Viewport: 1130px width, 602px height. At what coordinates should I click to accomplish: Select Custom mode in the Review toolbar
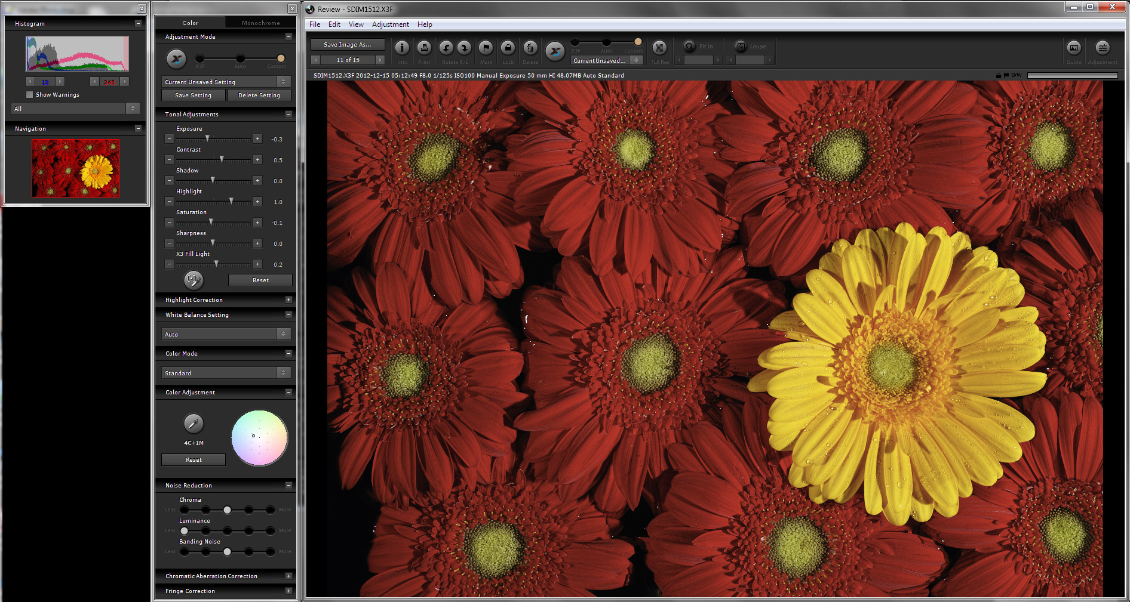pyautogui.click(x=638, y=42)
